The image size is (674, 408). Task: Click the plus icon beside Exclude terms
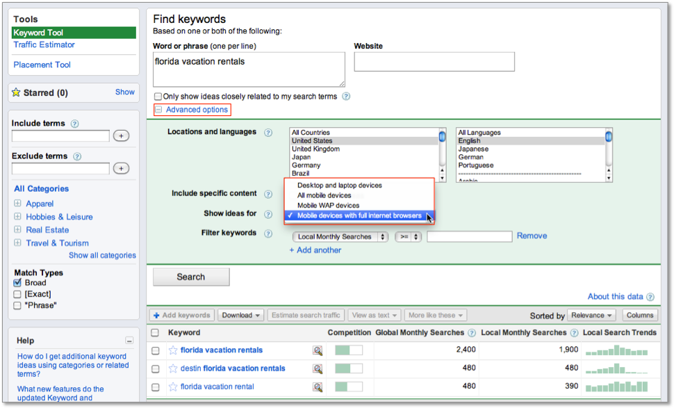121,168
